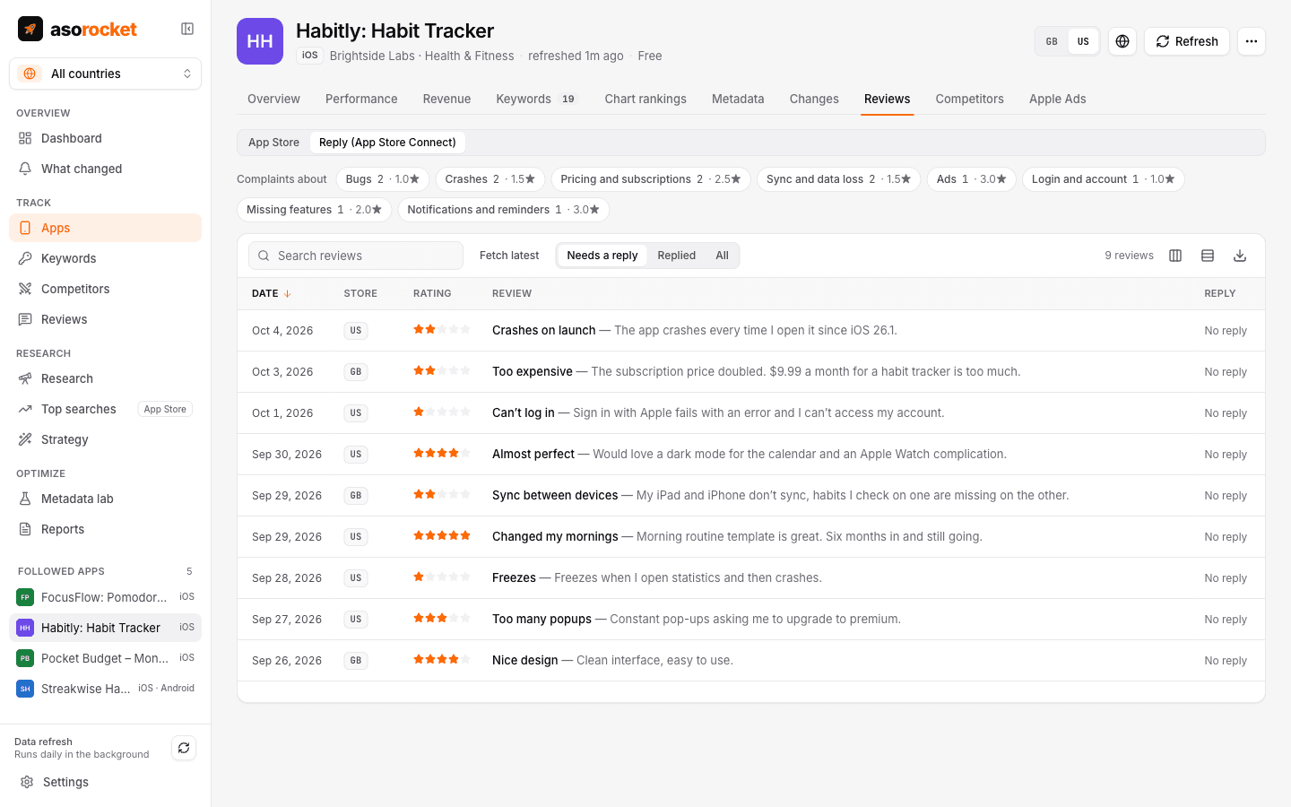Open the Almost perfect review
This screenshot has height=807, width=1291.
(x=751, y=455)
